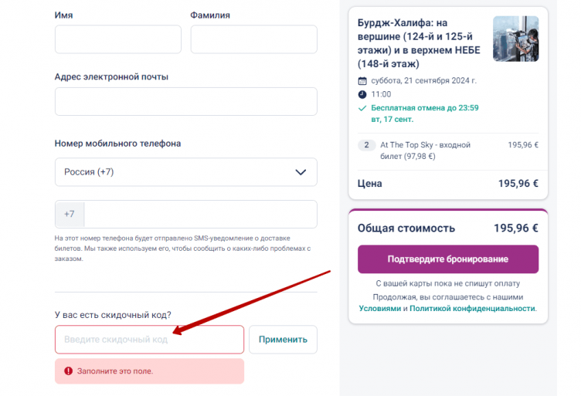Click the red error icon in the warning
The height and width of the screenshot is (396, 581).
coord(68,371)
